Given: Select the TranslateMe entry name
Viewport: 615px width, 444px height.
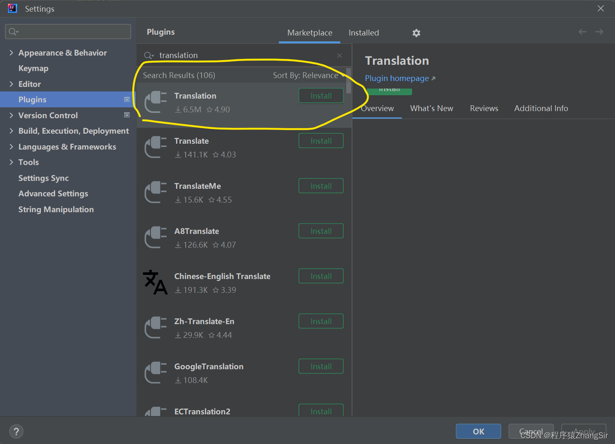Looking at the screenshot, I should tap(197, 186).
